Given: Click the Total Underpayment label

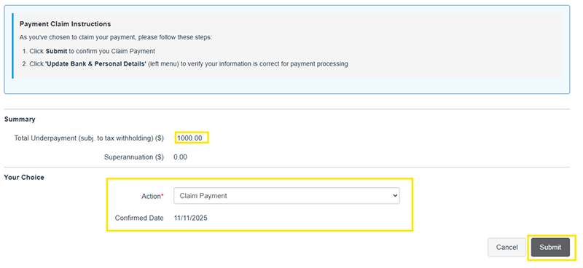Looking at the screenshot, I should pyautogui.click(x=89, y=138).
